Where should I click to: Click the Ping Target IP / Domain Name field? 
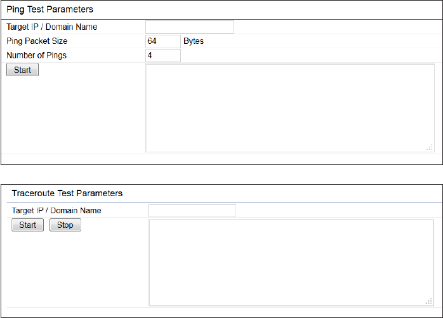(x=189, y=27)
